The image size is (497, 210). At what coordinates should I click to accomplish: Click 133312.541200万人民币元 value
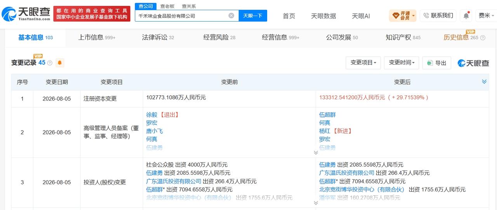click(353, 98)
